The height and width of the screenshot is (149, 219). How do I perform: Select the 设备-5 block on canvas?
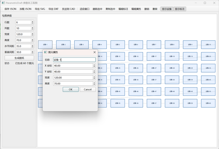pos(118,45)
